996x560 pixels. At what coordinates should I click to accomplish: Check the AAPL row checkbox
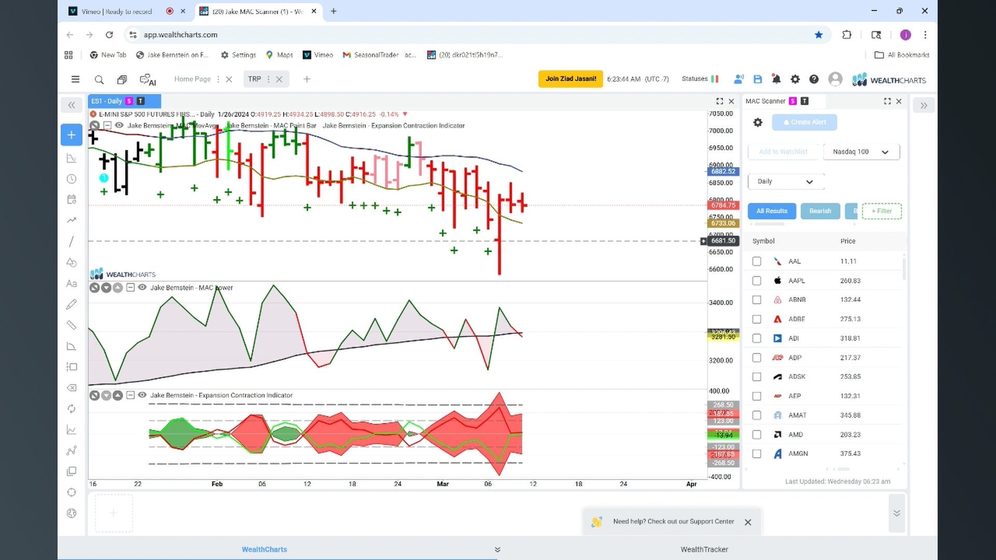pyautogui.click(x=757, y=281)
